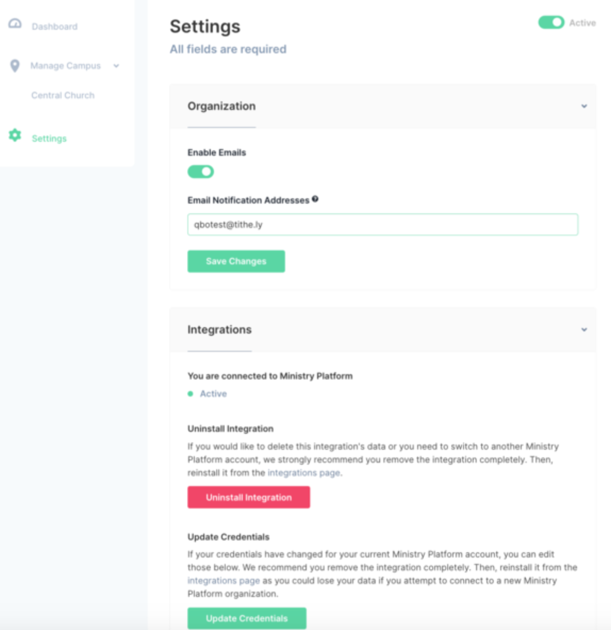Turn off the Enable Emails toggle
This screenshot has width=611, height=630.
199,172
